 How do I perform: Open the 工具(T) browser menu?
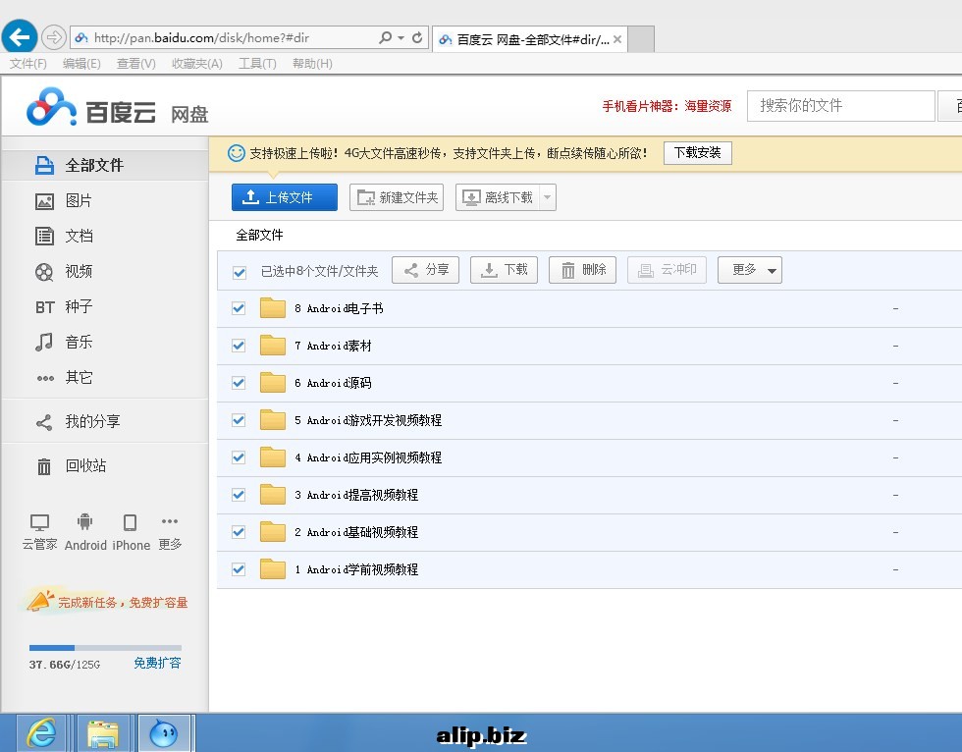257,64
